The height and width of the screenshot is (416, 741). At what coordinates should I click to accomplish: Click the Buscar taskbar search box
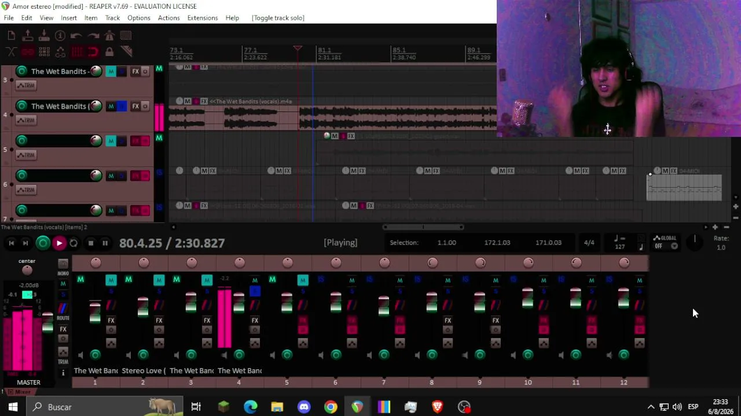(104, 407)
